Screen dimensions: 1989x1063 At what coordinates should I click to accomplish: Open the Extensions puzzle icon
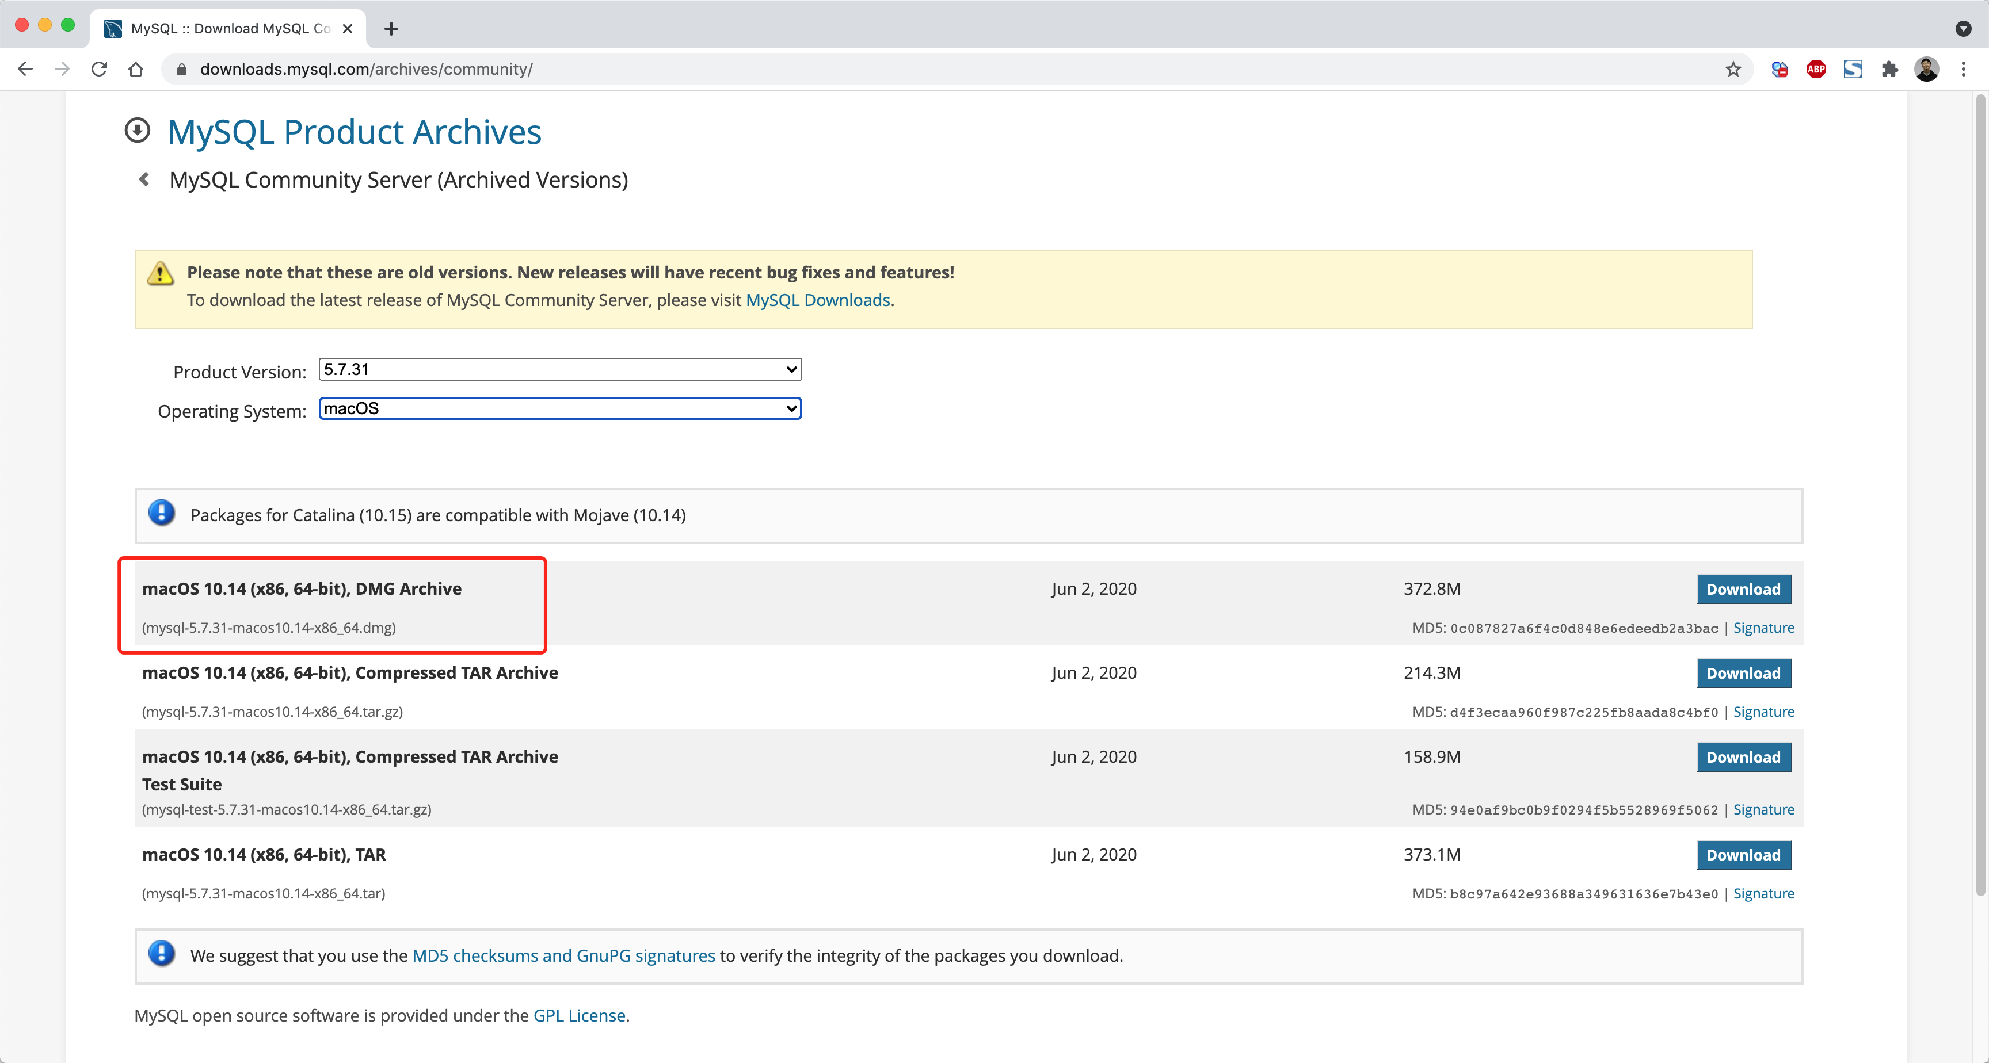point(1889,70)
